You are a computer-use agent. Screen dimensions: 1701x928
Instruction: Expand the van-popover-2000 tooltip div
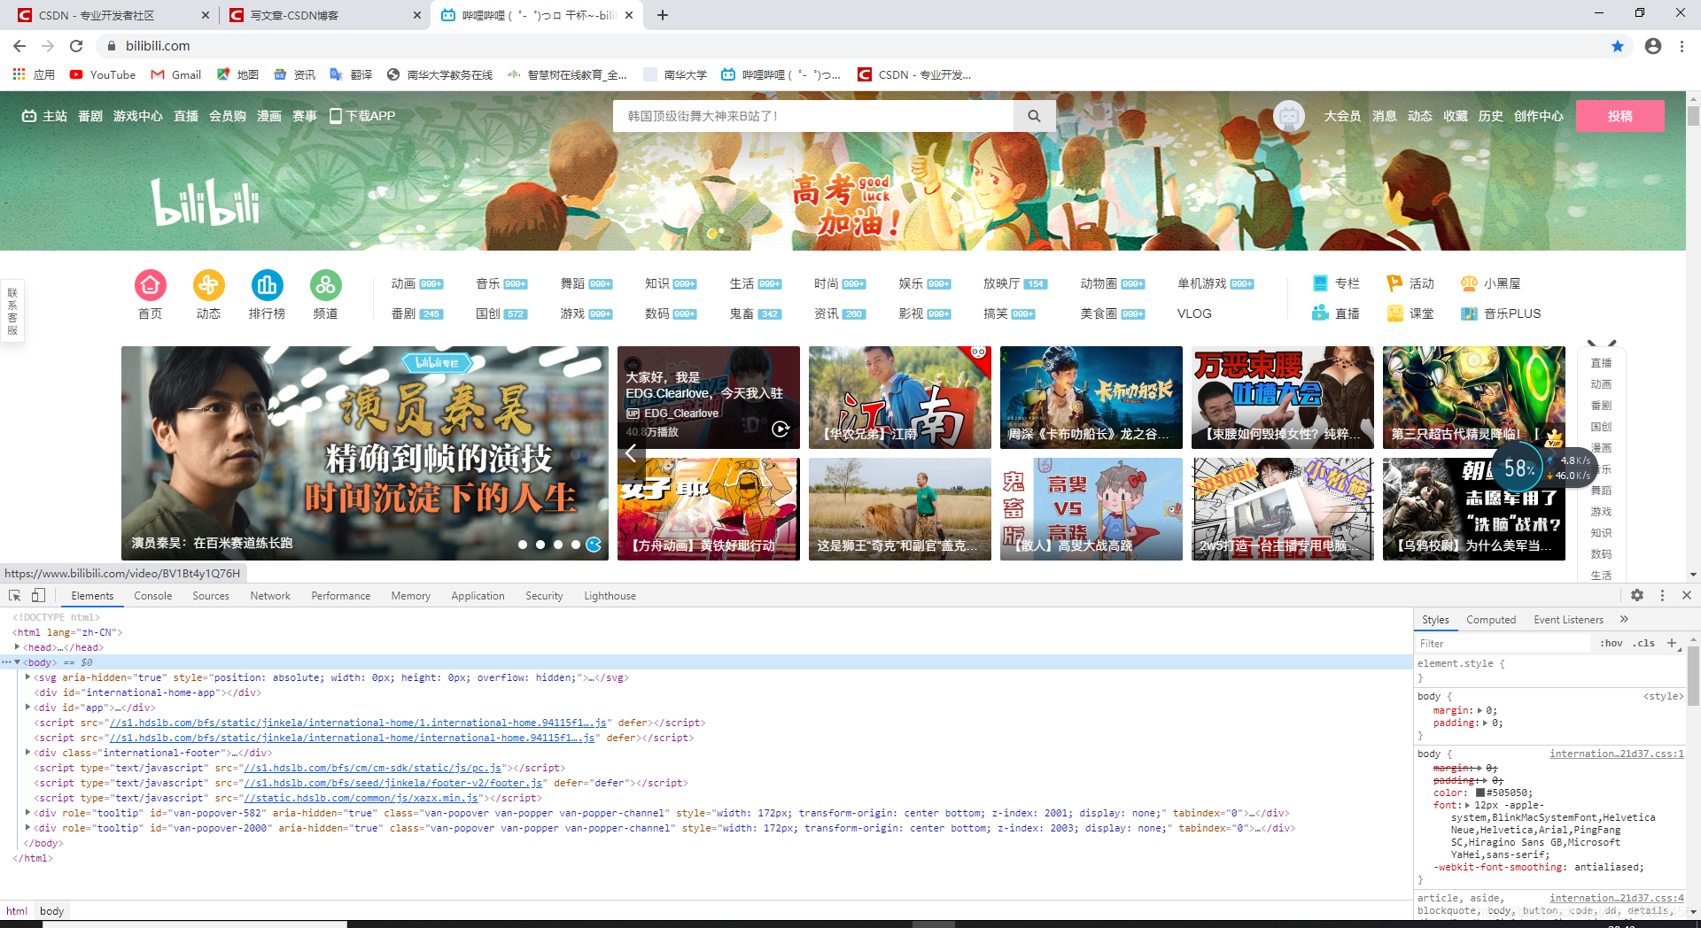pyautogui.click(x=28, y=828)
